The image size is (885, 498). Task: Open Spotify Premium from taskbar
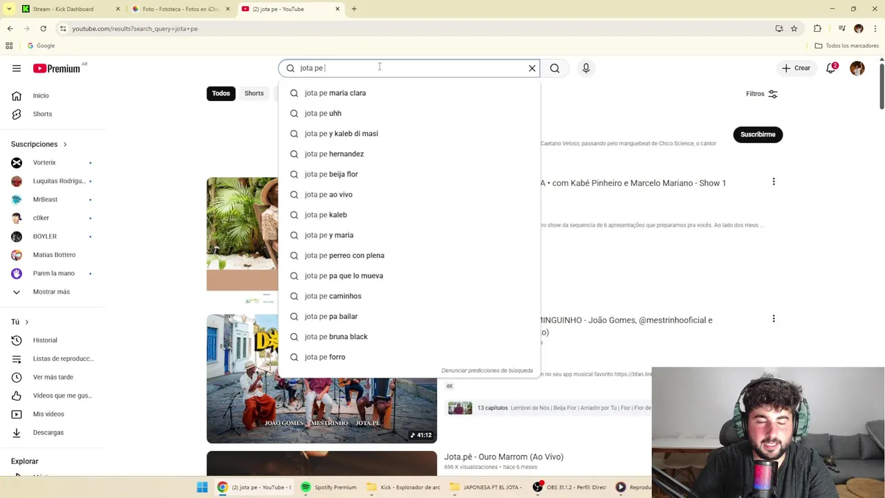click(329, 487)
